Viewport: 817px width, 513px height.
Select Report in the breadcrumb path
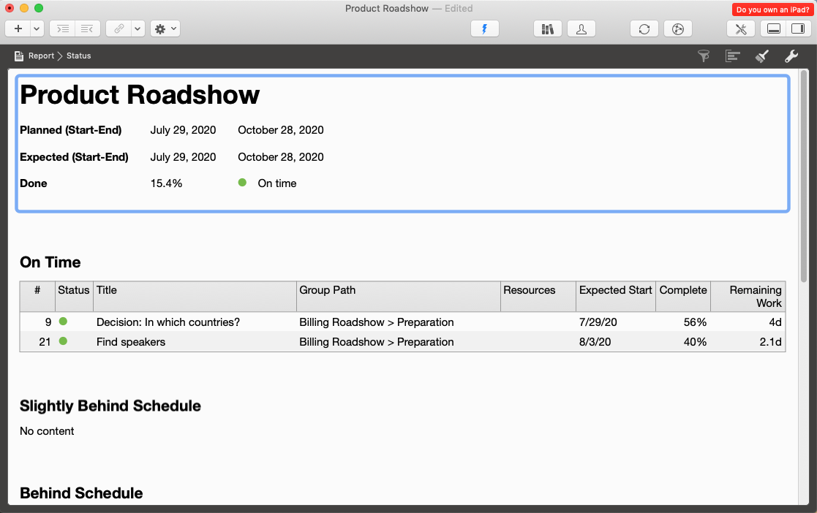[x=42, y=56]
